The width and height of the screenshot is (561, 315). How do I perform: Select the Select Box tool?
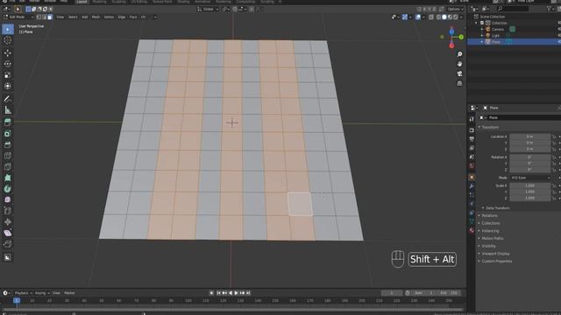[x=8, y=29]
